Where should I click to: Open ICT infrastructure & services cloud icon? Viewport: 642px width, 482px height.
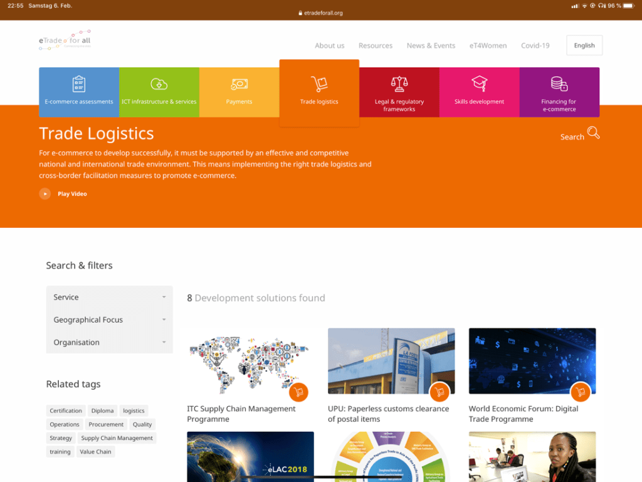159,83
